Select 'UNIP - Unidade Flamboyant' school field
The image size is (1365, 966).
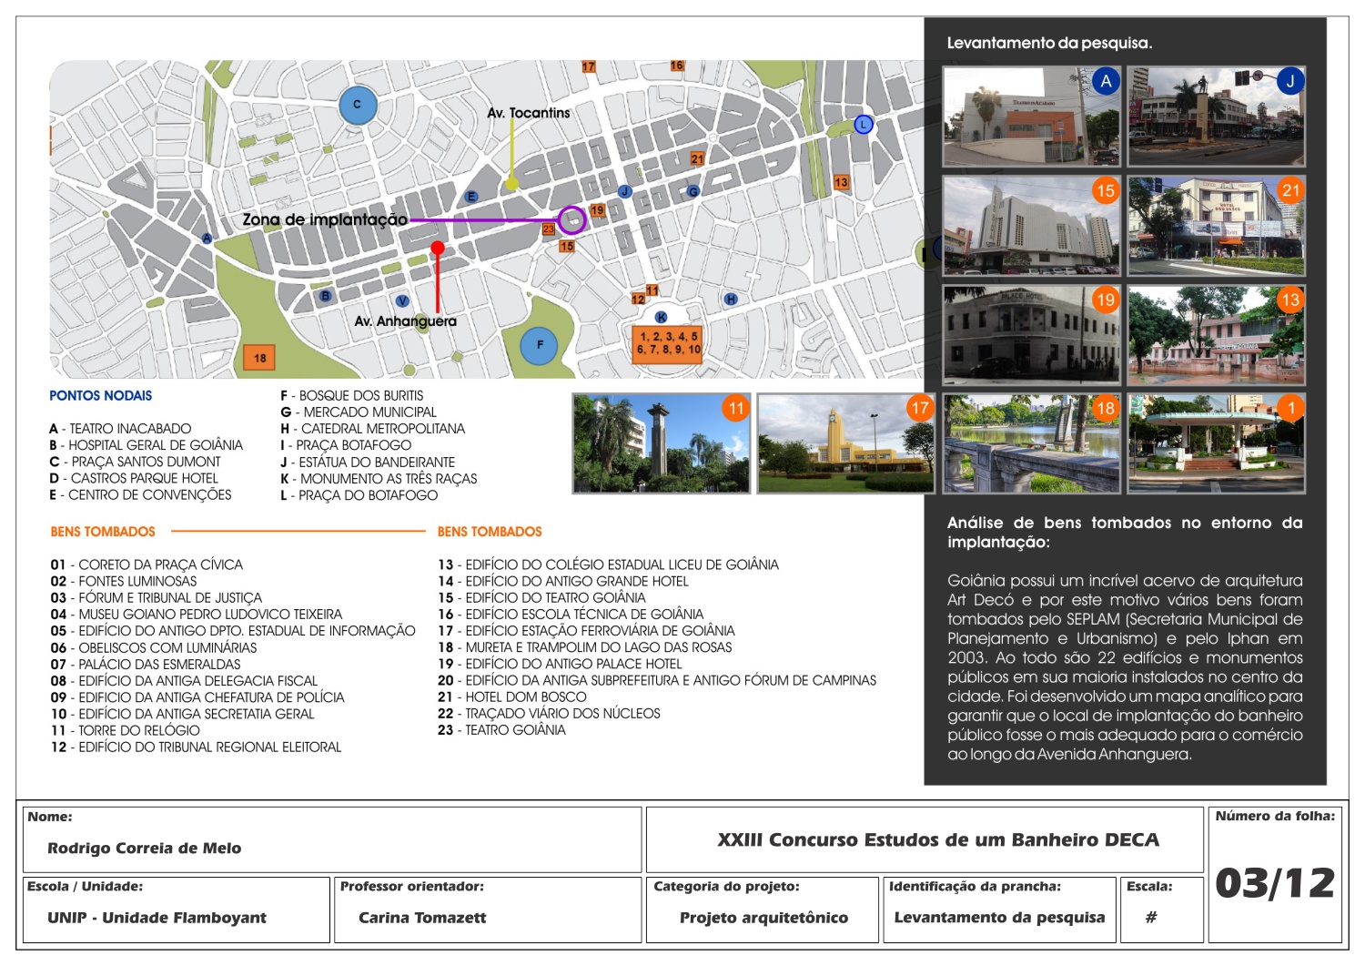(x=157, y=918)
